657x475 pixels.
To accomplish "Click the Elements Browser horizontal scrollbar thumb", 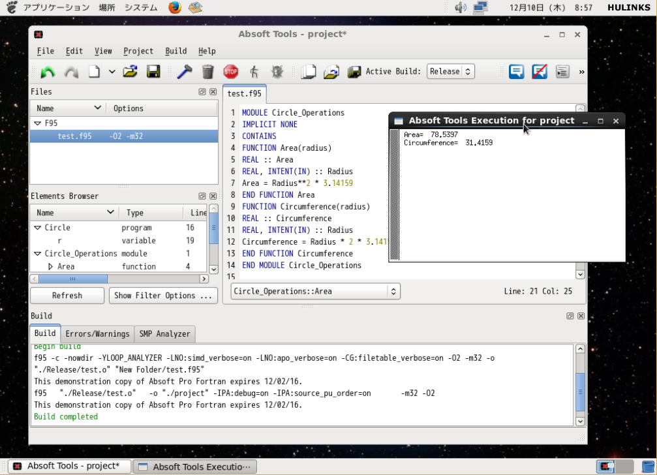I will click(x=73, y=279).
